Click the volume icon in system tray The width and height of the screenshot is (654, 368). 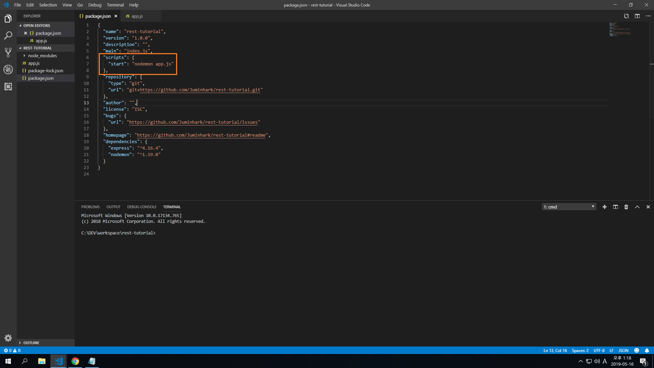597,361
